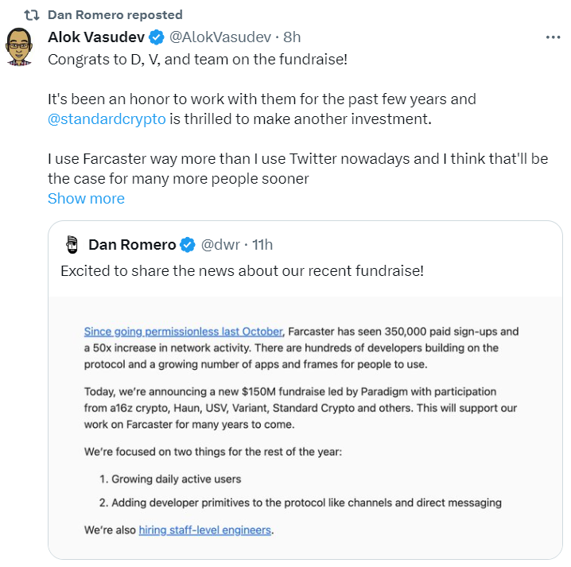The height and width of the screenshot is (567, 571).
Task: Open Alok Vasudev's profile via display name
Action: point(97,37)
